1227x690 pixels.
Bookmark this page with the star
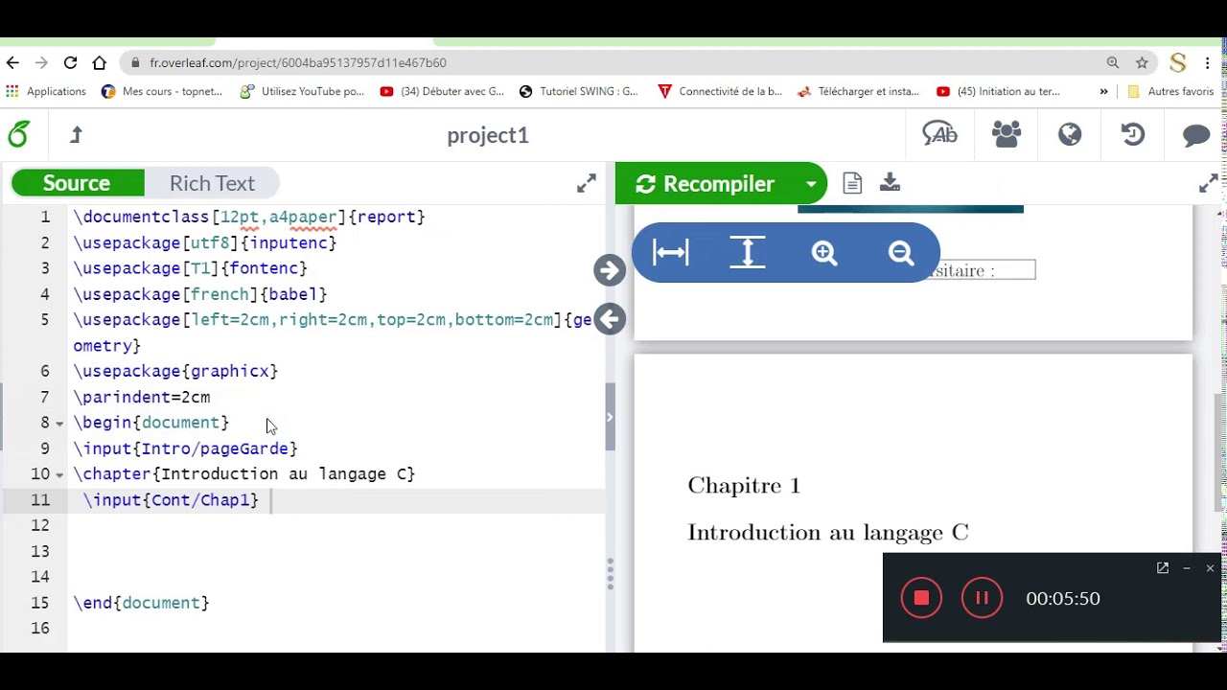coord(1142,62)
